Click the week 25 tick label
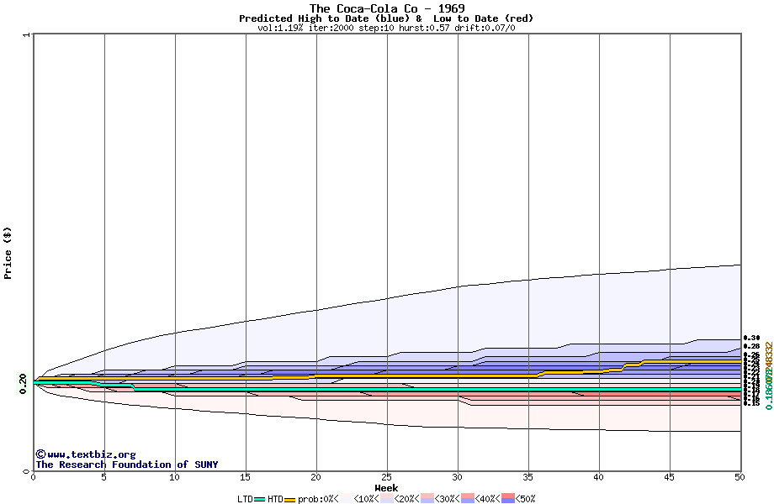 point(386,477)
